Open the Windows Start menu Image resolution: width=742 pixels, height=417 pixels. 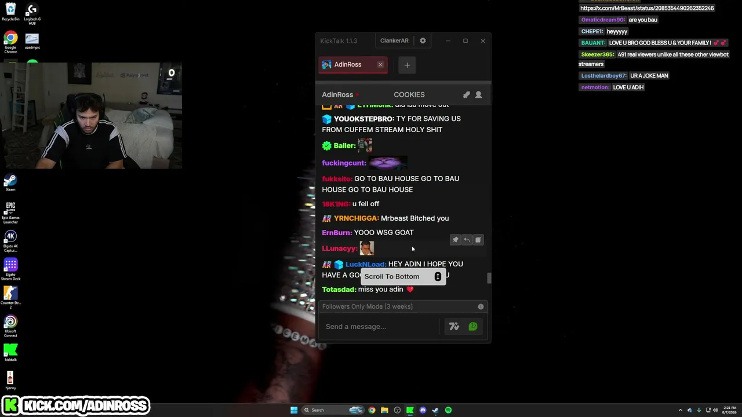tap(294, 410)
